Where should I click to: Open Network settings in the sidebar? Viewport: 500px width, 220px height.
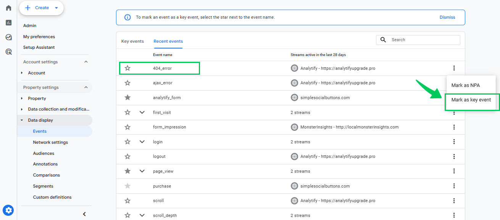pyautogui.click(x=50, y=142)
